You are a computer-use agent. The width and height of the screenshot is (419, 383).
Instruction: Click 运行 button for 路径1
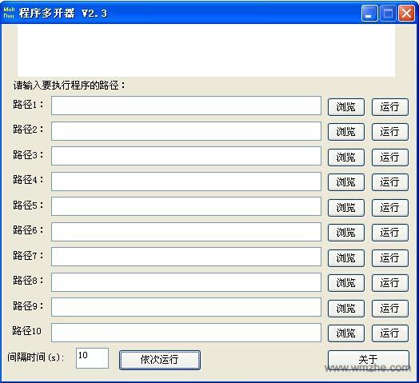pos(390,107)
